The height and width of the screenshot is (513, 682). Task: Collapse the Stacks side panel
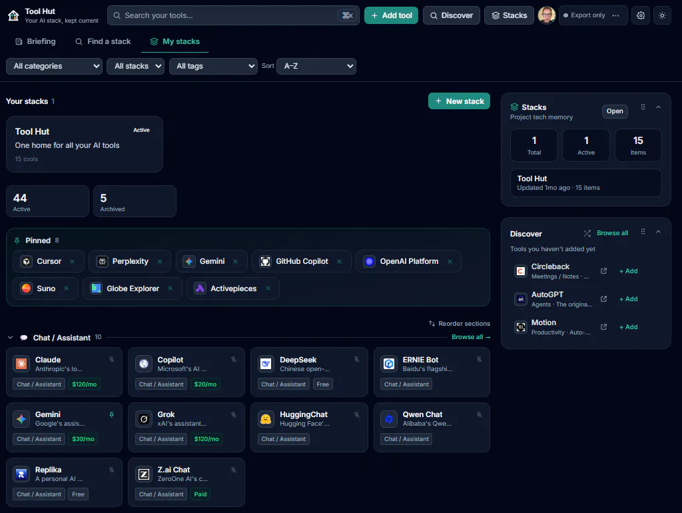pos(659,107)
